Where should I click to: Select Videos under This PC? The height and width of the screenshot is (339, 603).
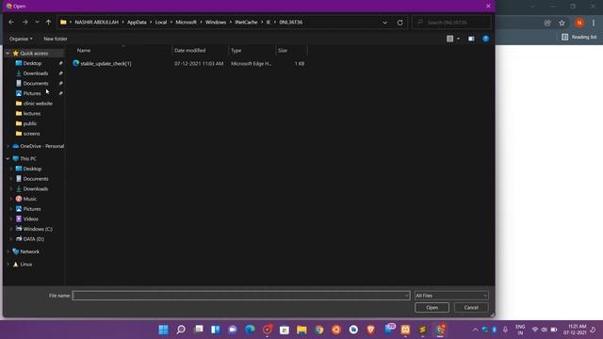(31, 218)
